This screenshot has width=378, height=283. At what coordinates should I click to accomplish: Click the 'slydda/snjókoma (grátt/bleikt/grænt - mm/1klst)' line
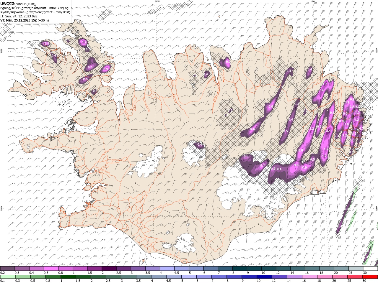point(35,12)
